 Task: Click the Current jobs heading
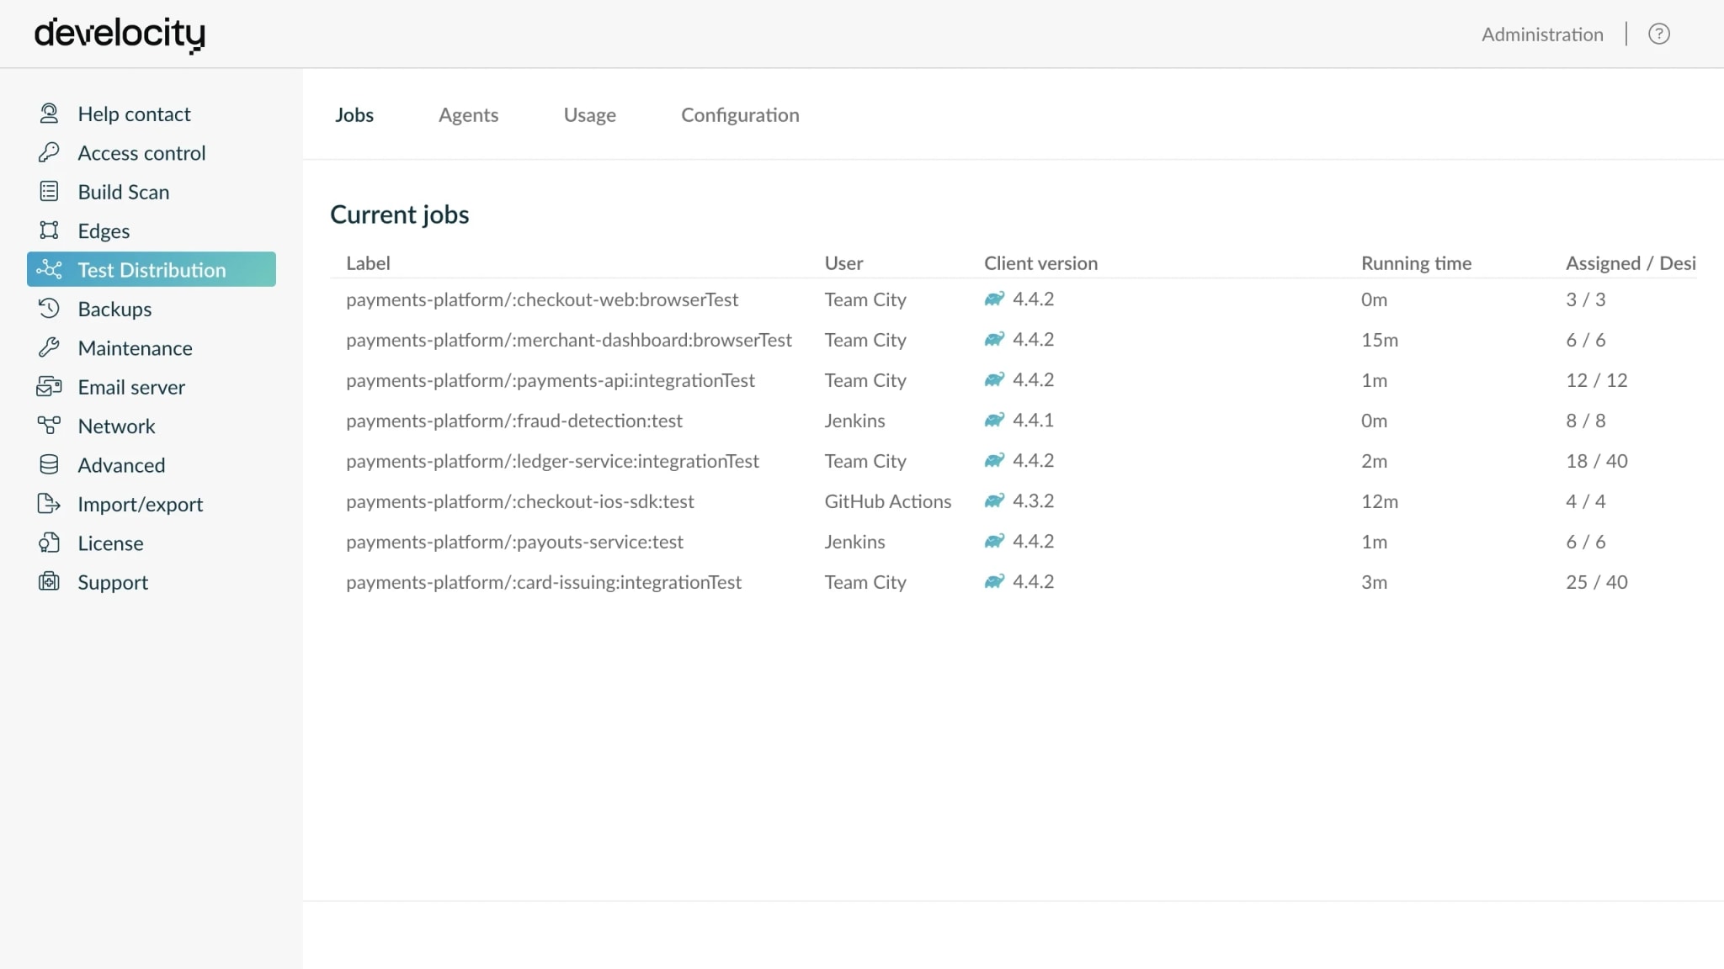coord(399,214)
